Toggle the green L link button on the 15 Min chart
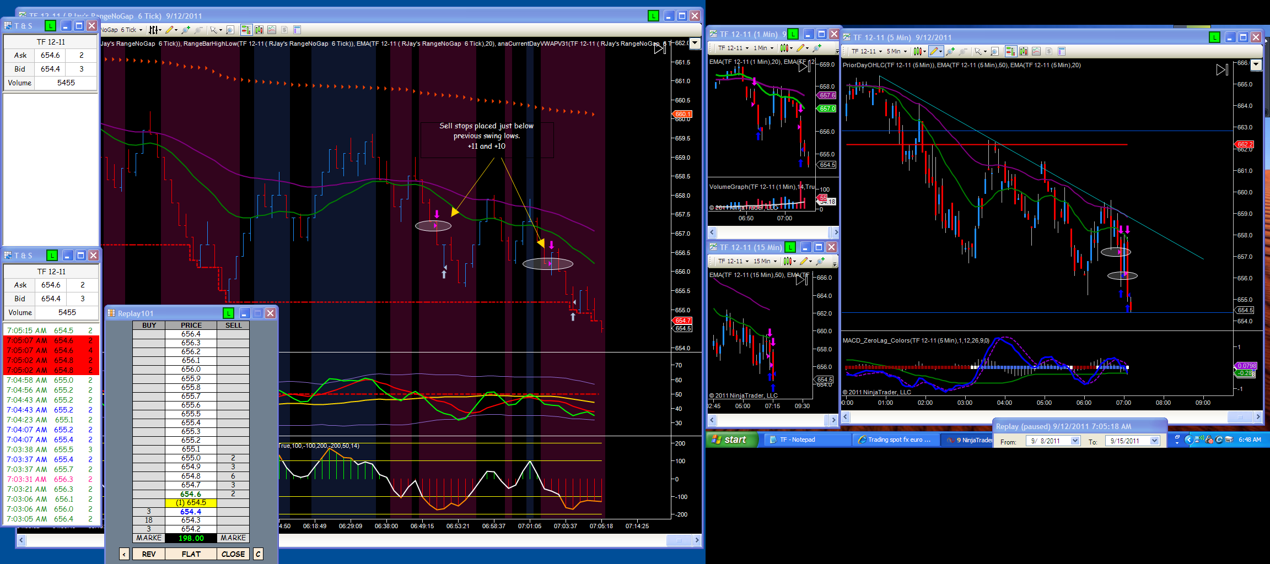1270x564 pixels. coord(790,247)
